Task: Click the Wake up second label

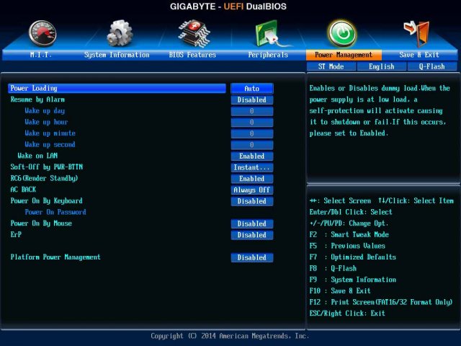Action: point(50,144)
